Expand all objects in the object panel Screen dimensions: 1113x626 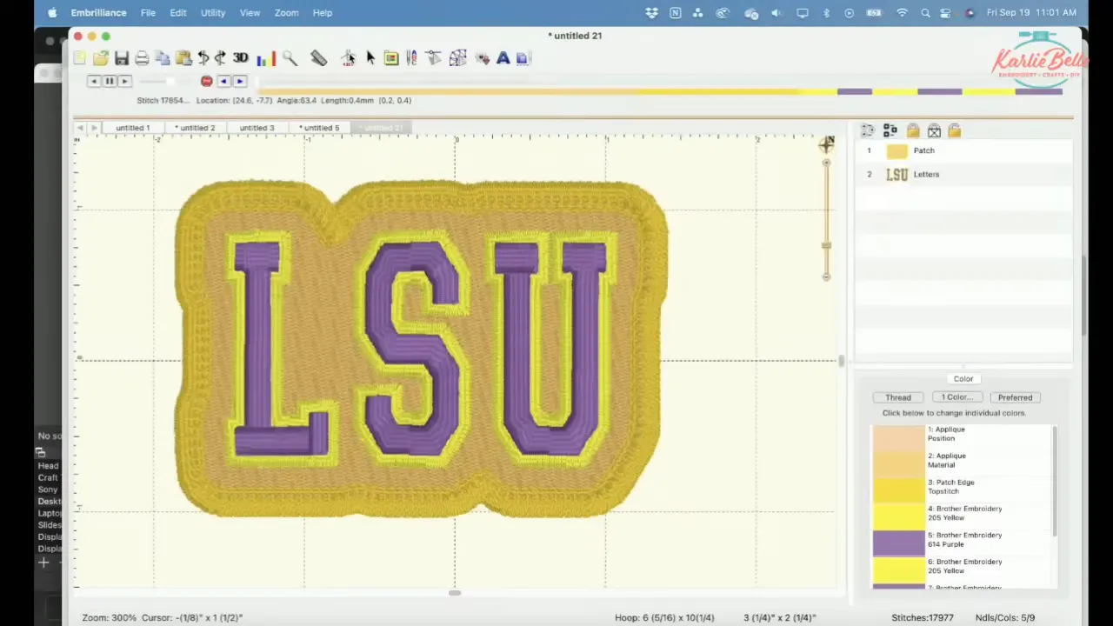point(868,130)
